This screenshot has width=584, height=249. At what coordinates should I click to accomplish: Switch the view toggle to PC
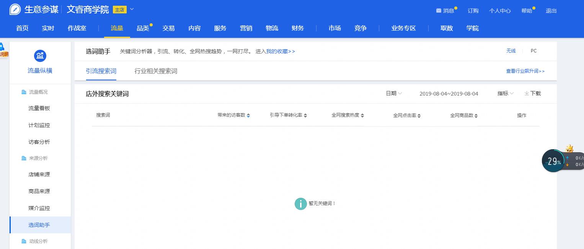533,50
